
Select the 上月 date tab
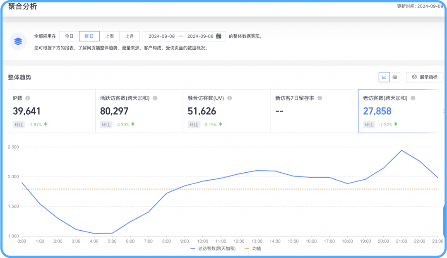(x=130, y=36)
